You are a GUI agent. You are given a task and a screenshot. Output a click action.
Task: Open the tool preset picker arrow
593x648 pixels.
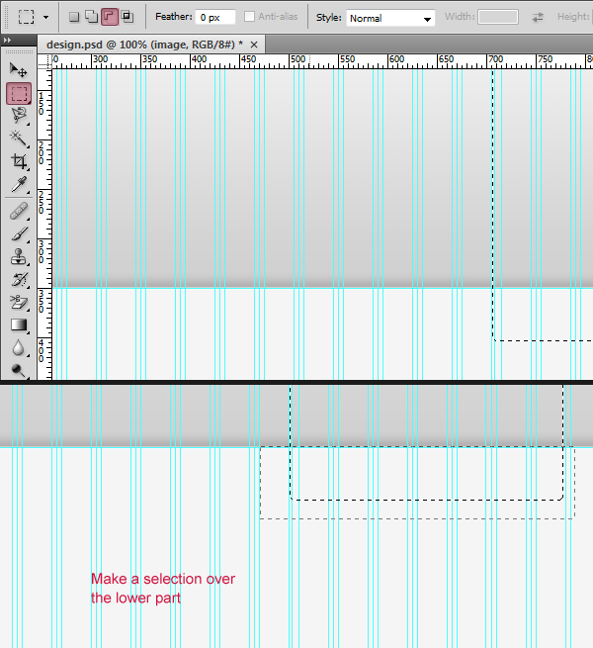pos(45,18)
